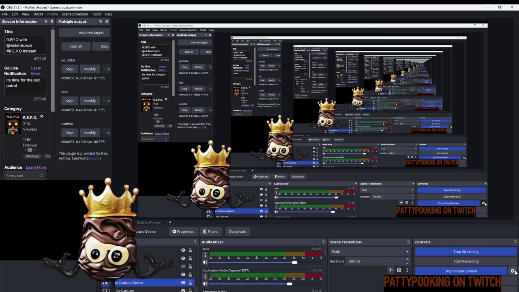Float the Multiple output dock

[101, 21]
